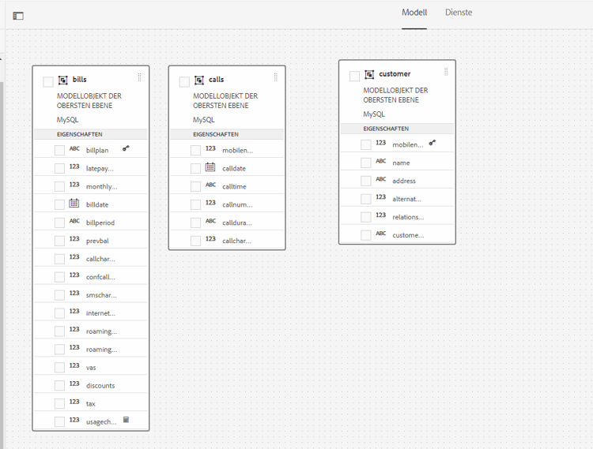Select the bills model object checkbox
The height and width of the screenshot is (449, 593).
pyautogui.click(x=48, y=81)
